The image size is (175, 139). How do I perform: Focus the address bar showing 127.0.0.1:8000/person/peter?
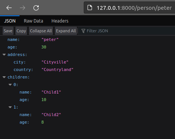point(130,8)
